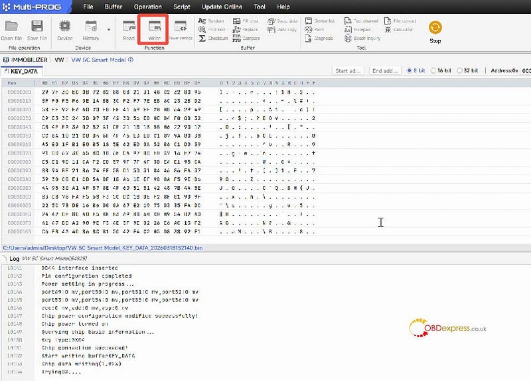The height and width of the screenshot is (381, 531).
Task: Click the Swap data tool
Action: [283, 21]
